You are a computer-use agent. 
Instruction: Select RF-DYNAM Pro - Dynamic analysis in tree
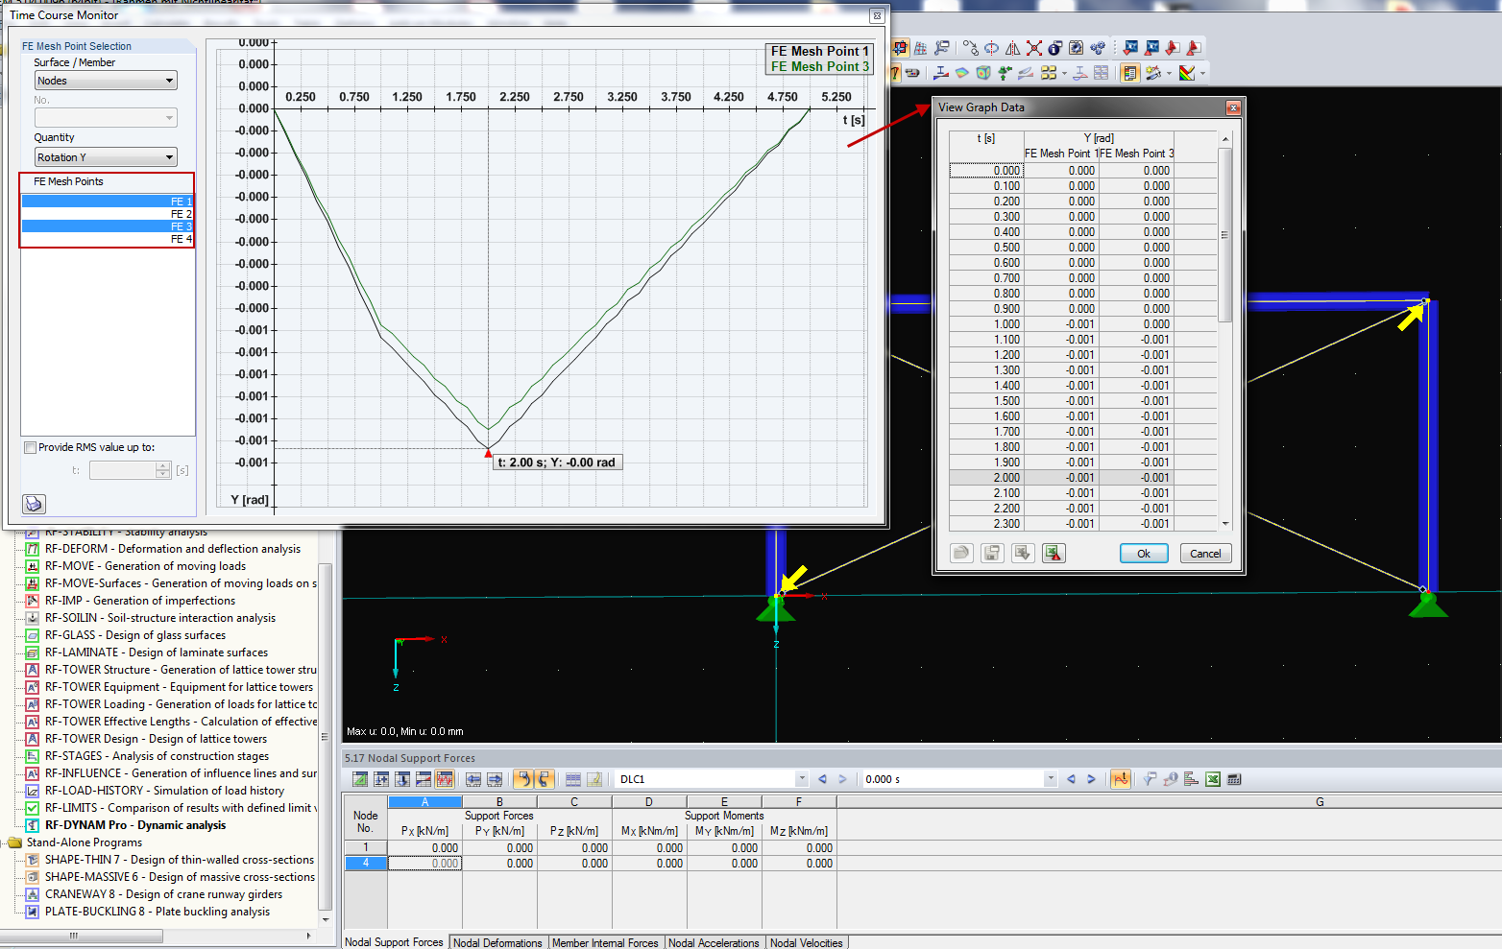135,825
